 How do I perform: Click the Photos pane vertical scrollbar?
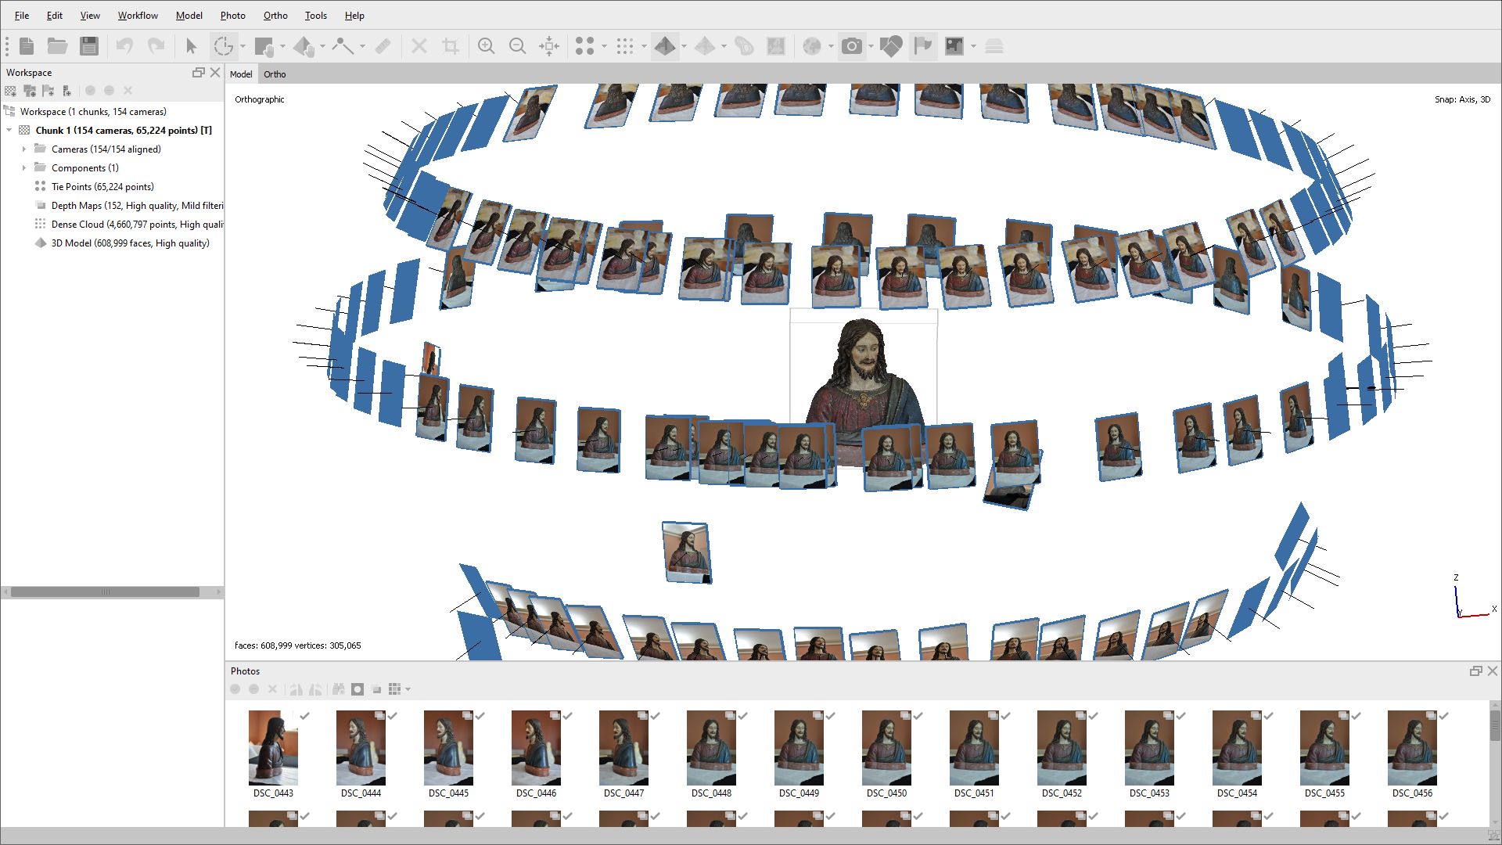pyautogui.click(x=1495, y=725)
